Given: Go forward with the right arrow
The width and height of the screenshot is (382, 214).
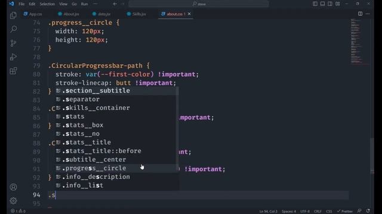Looking at the screenshot, I should [x=122, y=4].
